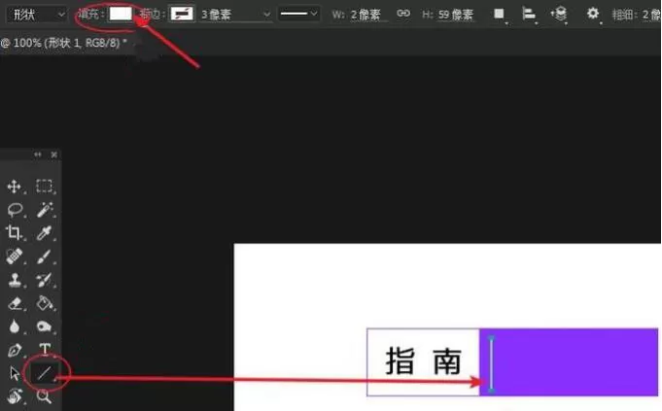Image resolution: width=662 pixels, height=411 pixels.
Task: Collapse the tools panel double arrows
Action: [38, 154]
